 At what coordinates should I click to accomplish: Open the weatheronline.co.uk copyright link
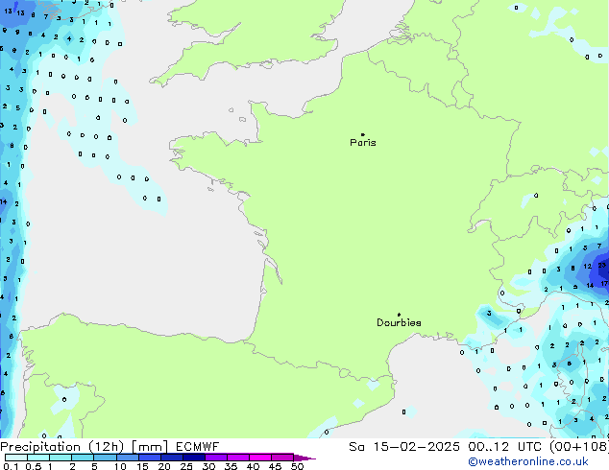527,461
